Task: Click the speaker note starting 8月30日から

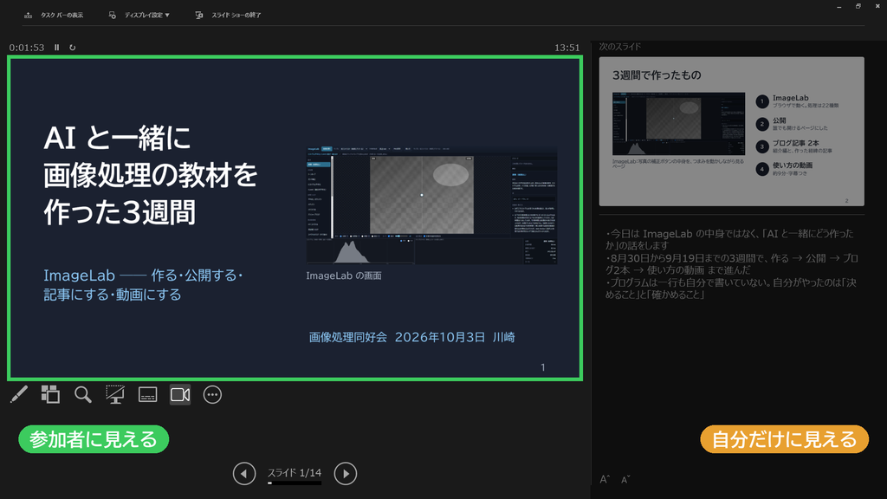Action: pyautogui.click(x=731, y=263)
